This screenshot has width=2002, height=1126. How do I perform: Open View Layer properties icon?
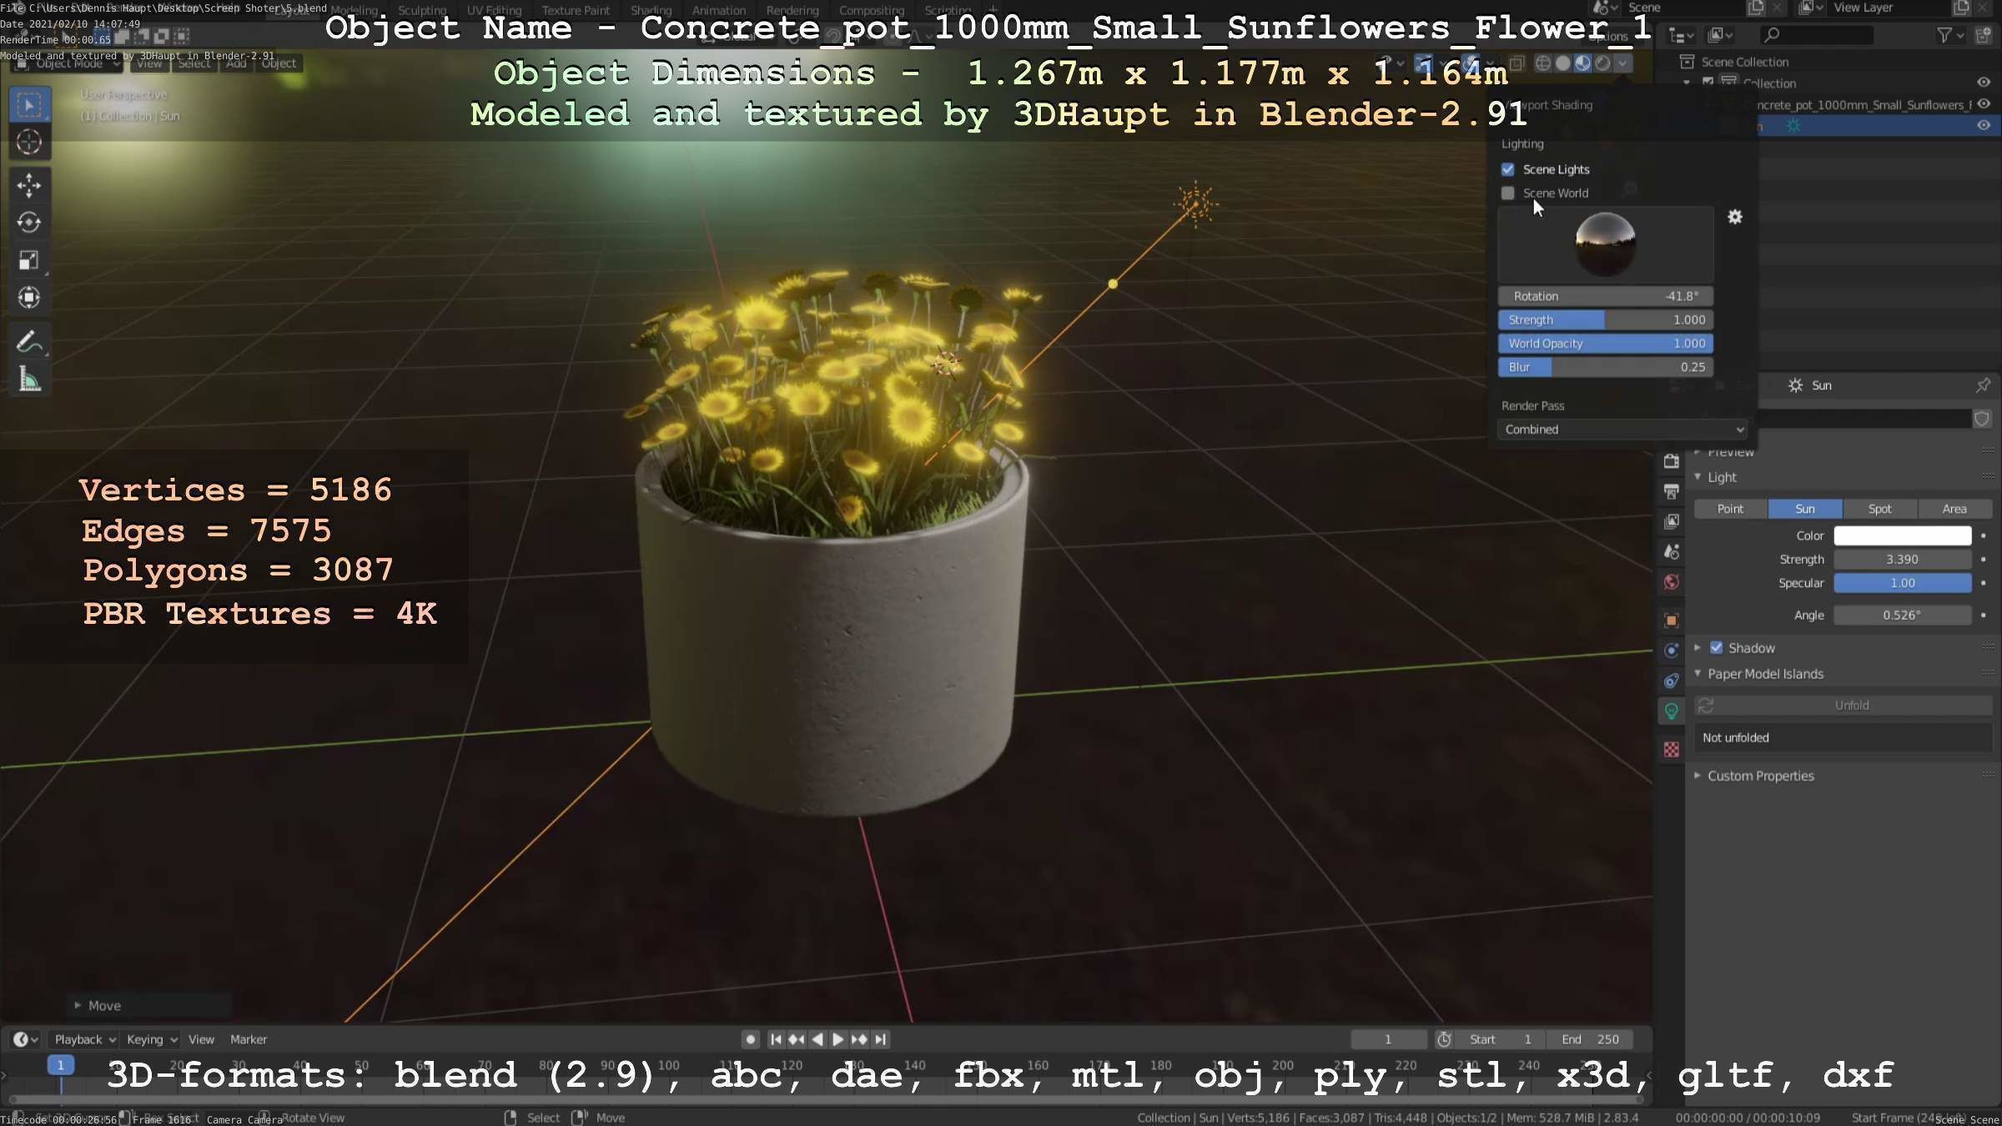pos(1671,521)
